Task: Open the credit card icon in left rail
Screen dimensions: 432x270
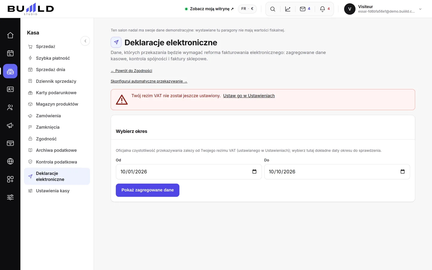Action: coord(10,143)
